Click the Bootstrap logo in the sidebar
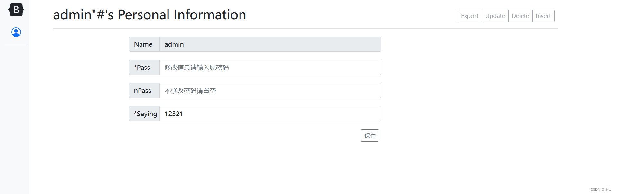The width and height of the screenshot is (617, 194). (x=15, y=10)
